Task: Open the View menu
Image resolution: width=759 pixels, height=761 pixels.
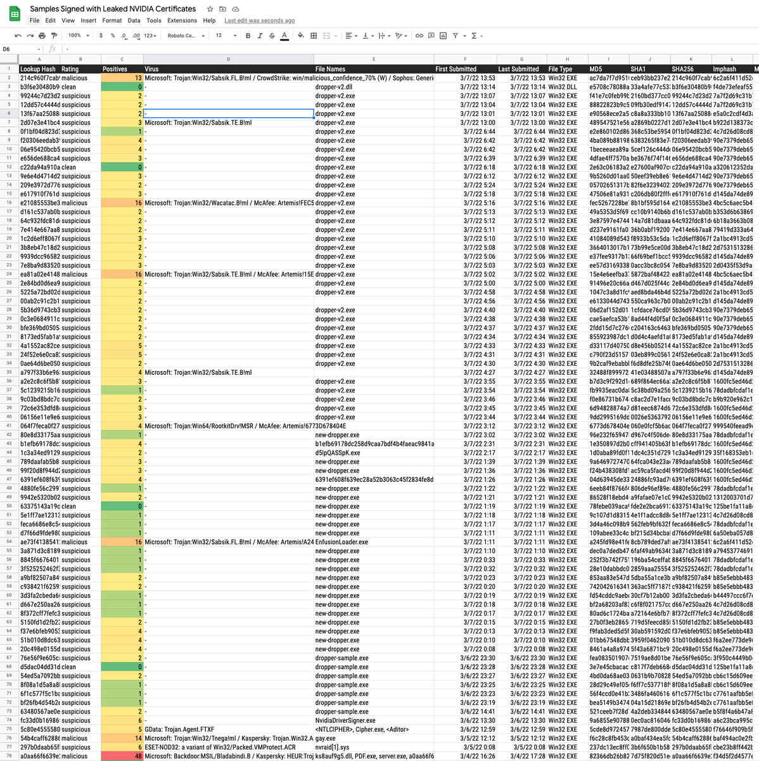Action: (68, 20)
